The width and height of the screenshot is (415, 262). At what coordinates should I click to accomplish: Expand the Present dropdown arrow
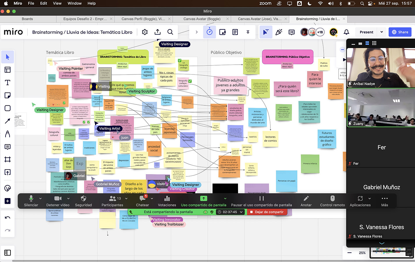click(x=382, y=32)
